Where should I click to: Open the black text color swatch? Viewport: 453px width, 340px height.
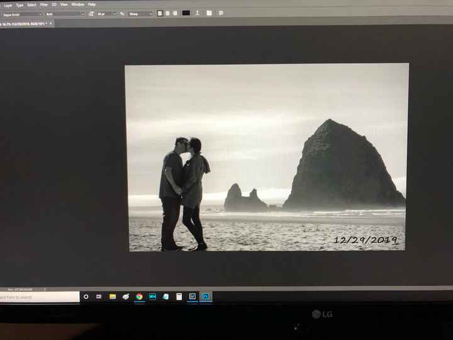[x=186, y=13]
